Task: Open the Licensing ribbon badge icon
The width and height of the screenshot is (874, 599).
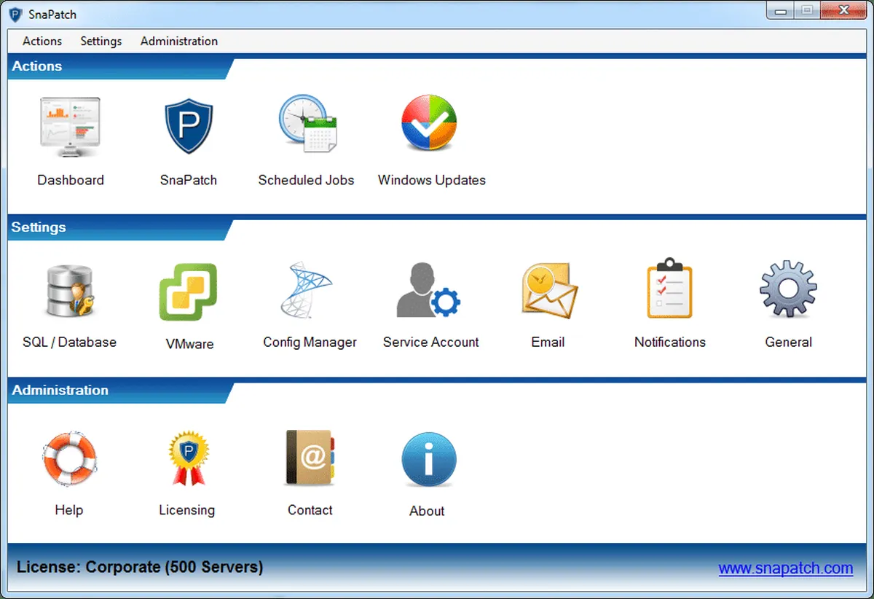Action: pyautogui.click(x=188, y=458)
